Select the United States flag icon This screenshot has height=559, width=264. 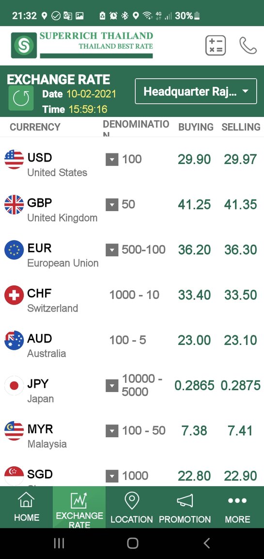tap(14, 159)
